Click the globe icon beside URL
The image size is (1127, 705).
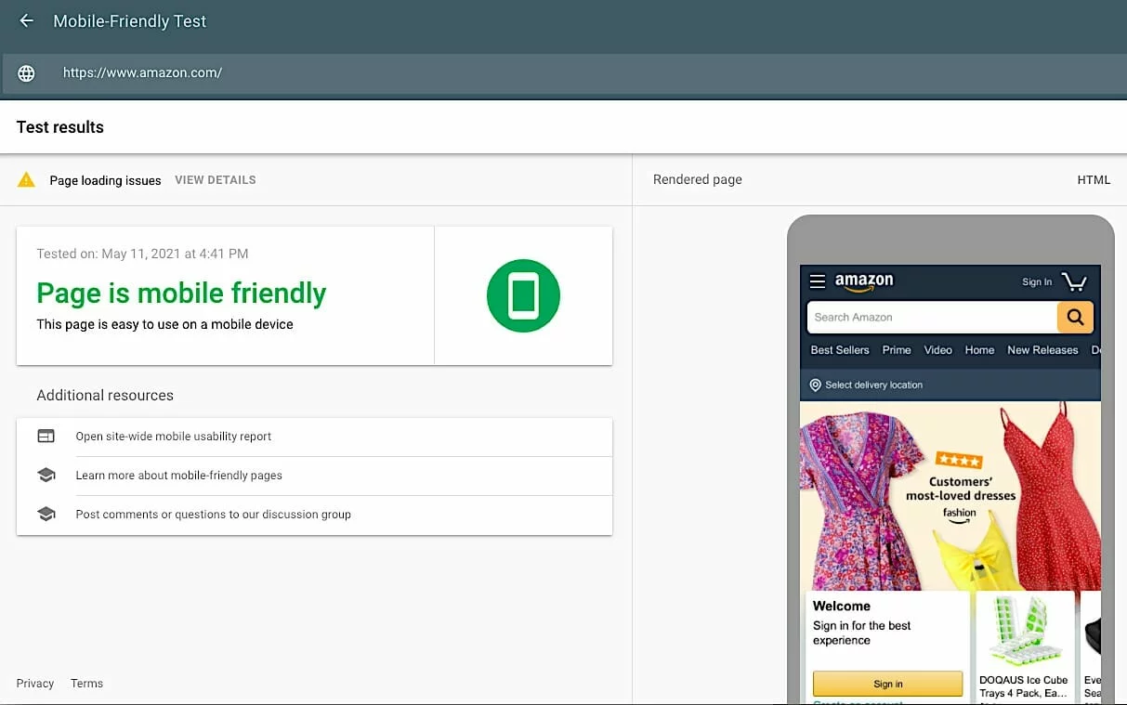26,73
